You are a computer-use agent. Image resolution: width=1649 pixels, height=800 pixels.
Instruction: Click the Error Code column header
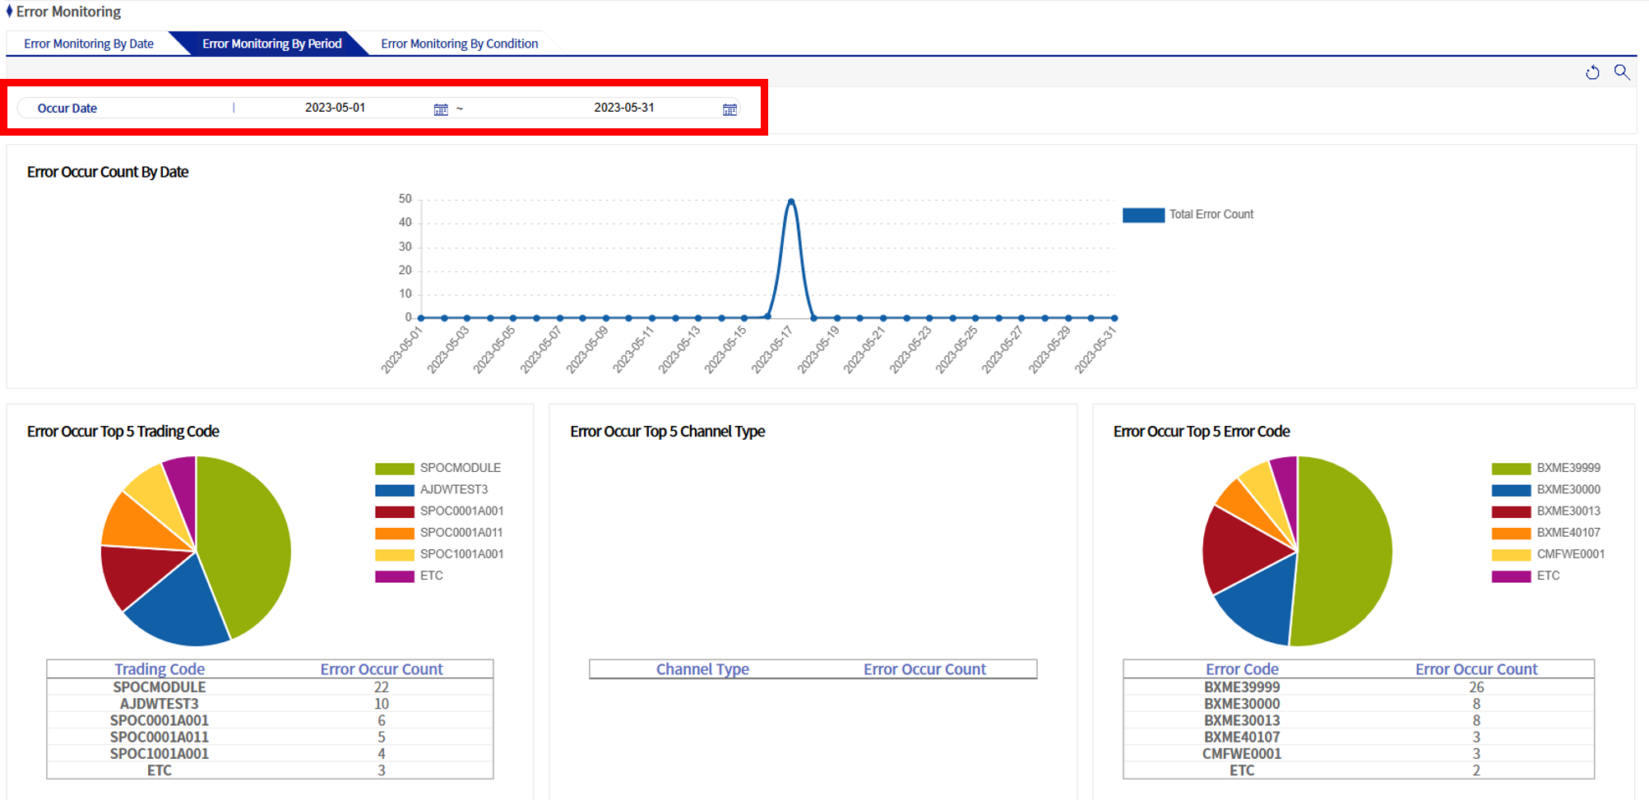coord(1242,669)
